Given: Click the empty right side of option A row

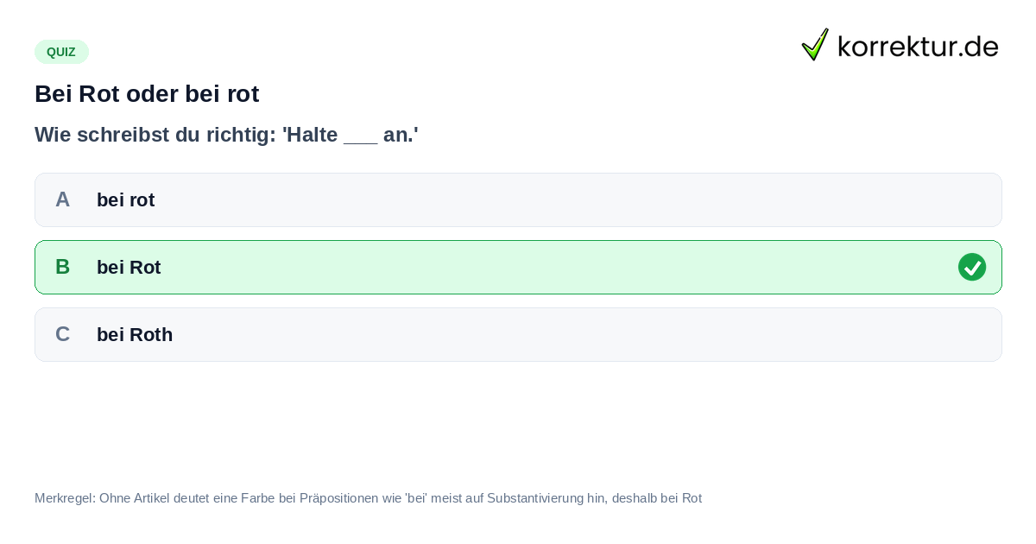Looking at the screenshot, I should click(x=777, y=199).
